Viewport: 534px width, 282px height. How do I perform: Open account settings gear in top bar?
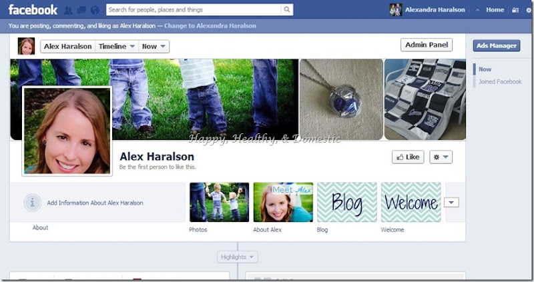click(529, 10)
